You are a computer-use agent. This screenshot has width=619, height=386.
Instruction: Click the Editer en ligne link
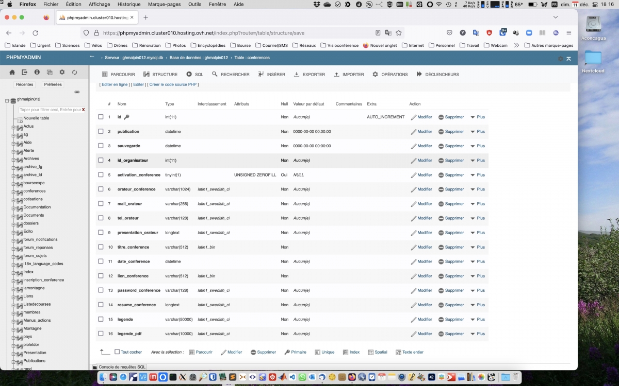(x=115, y=84)
